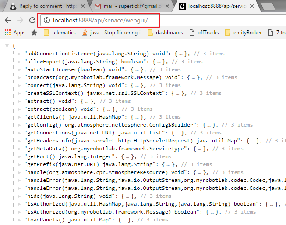Expand autoStartBrowser entry
Screen dimensions: 286x225
point(19,69)
